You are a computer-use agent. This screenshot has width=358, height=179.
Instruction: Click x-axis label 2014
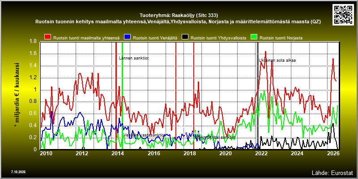(x=118, y=153)
